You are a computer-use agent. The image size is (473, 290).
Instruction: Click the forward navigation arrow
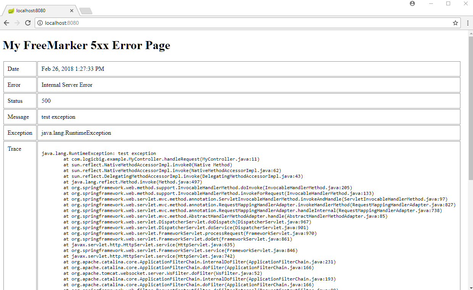click(x=17, y=23)
